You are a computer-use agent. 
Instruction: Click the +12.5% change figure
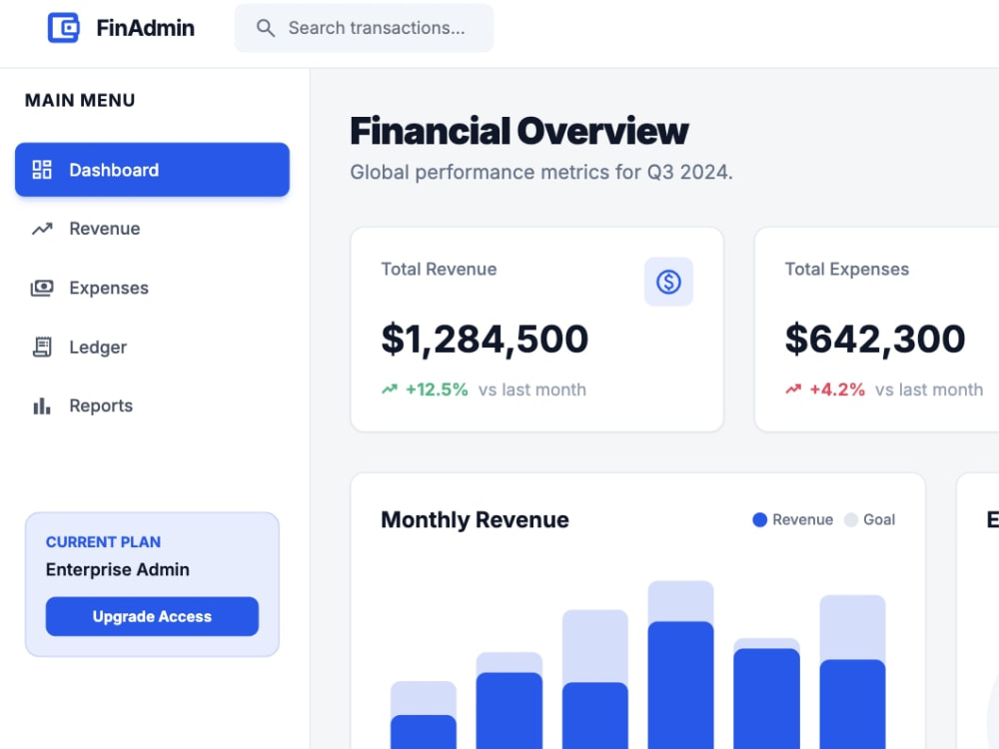coord(438,389)
